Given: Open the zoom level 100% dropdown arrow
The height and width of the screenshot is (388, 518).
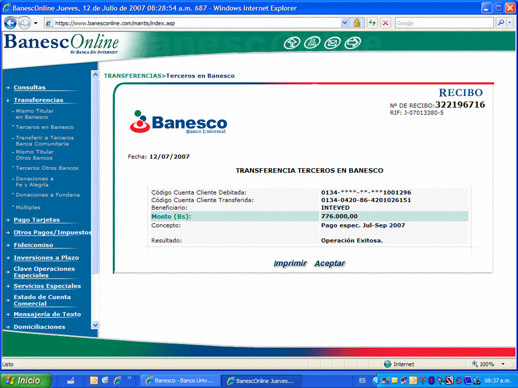Looking at the screenshot, I should pos(503,364).
